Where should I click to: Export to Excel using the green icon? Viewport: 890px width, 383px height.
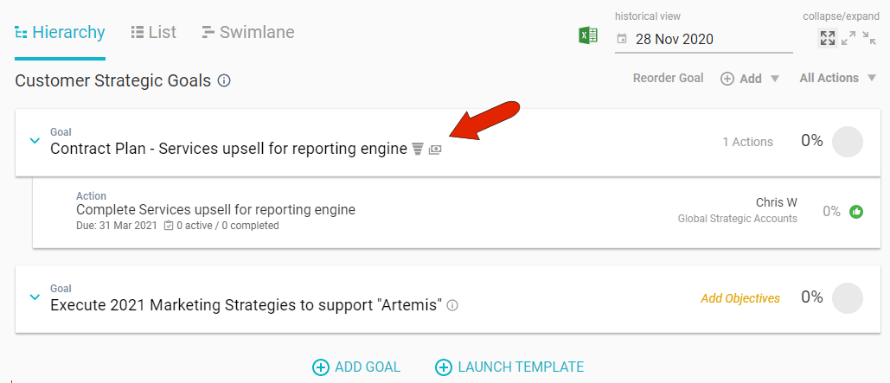pos(589,36)
